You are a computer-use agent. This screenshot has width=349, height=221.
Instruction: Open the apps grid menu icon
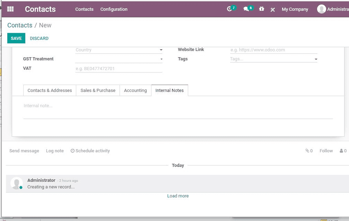point(10,9)
